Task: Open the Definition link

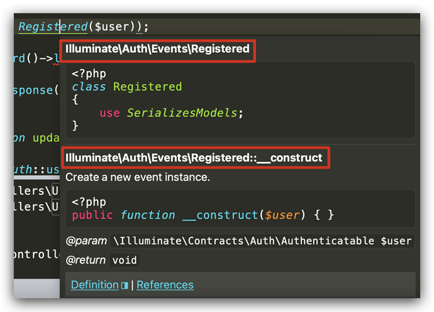Action: click(x=94, y=285)
